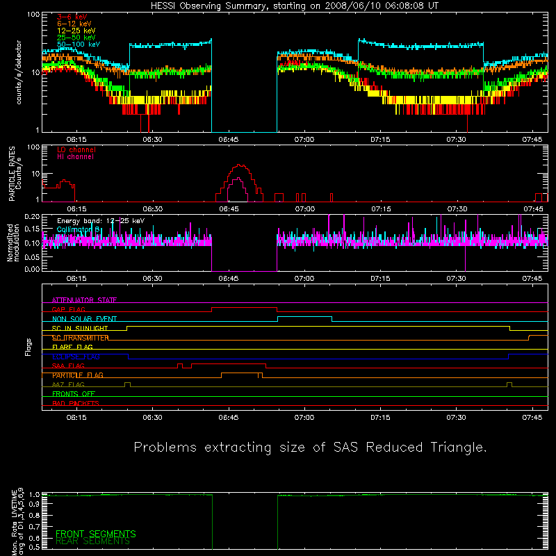Click the 0.9 y-axis value on livetime plot

[34, 505]
